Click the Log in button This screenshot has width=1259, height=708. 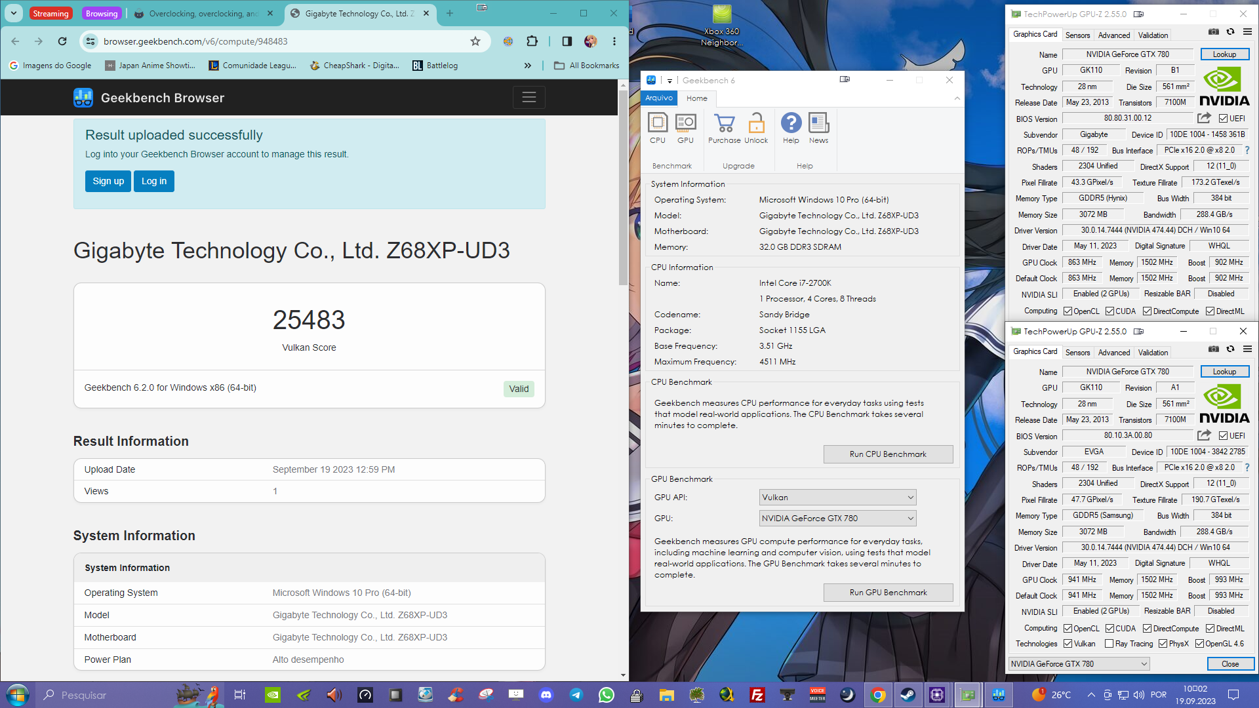click(154, 181)
